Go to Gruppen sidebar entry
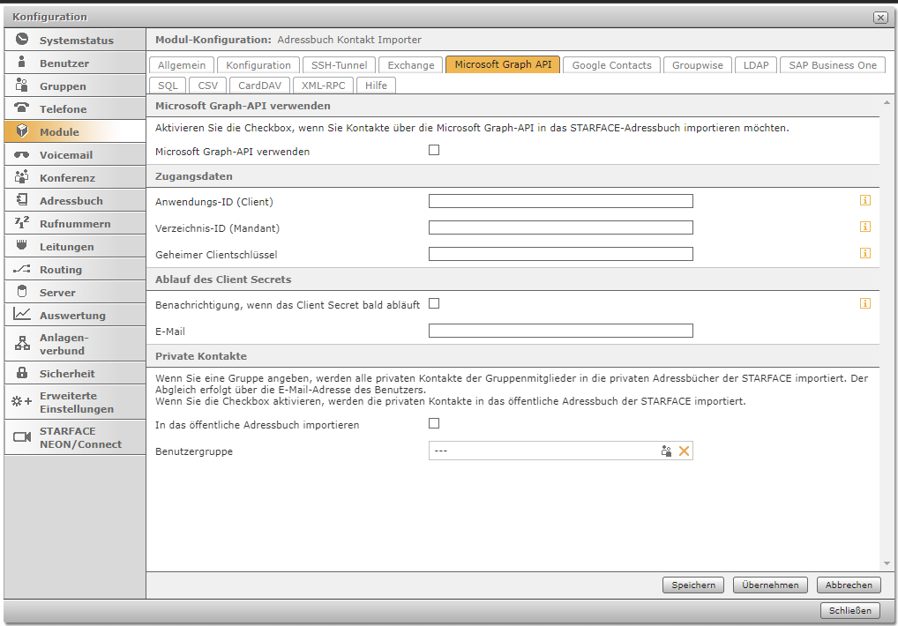 pyautogui.click(x=75, y=86)
